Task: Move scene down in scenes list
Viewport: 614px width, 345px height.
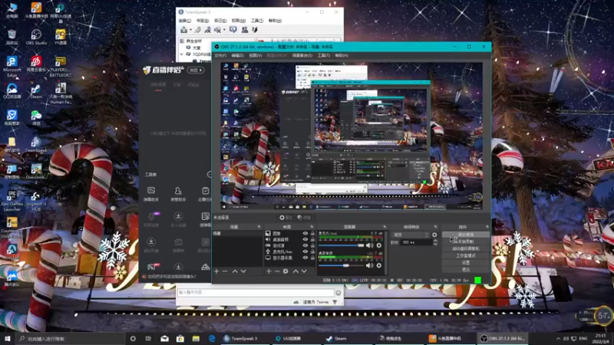Action: 243,271
